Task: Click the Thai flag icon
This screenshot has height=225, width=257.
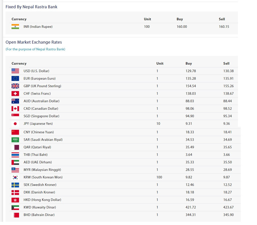Action: (15, 155)
